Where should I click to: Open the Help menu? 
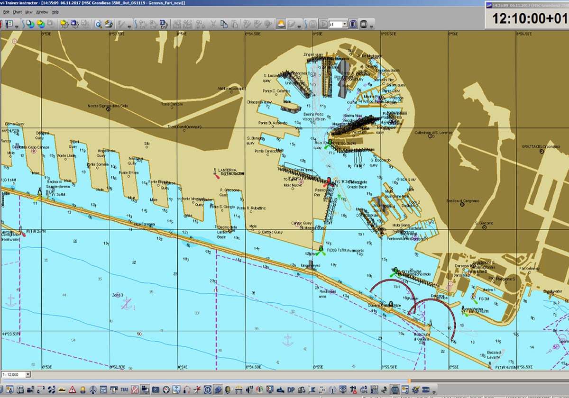[x=55, y=12]
